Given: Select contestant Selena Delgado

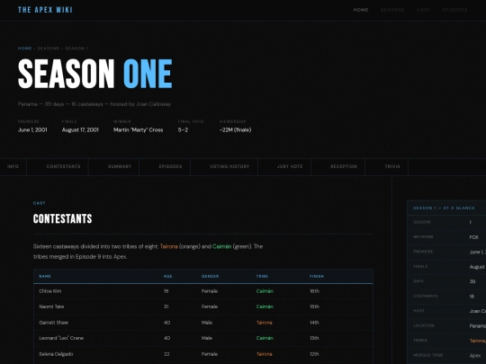Looking at the screenshot, I should (56, 354).
